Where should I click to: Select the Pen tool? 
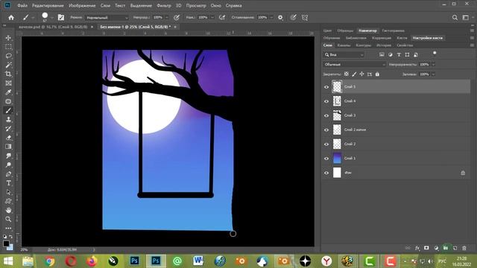[x=8, y=173]
